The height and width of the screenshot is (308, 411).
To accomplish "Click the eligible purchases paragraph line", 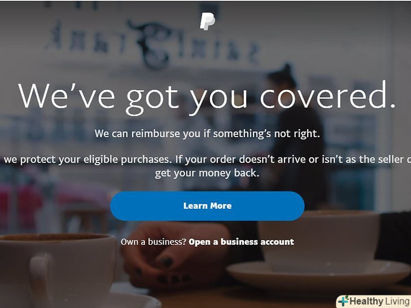I will [x=207, y=159].
